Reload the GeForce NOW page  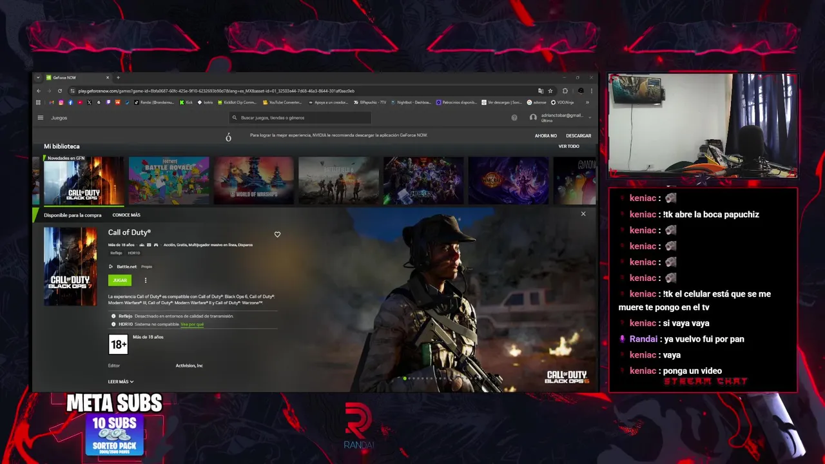point(60,91)
